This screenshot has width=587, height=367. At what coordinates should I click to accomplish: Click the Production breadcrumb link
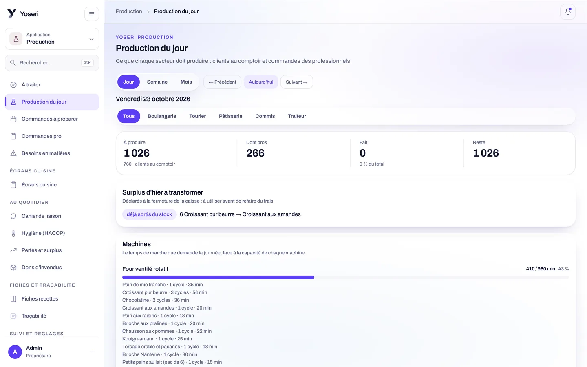pos(129,11)
